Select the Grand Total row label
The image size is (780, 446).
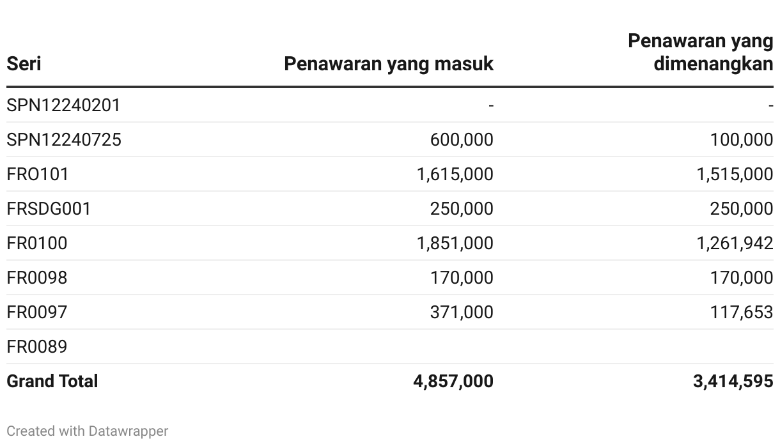pyautogui.click(x=52, y=381)
